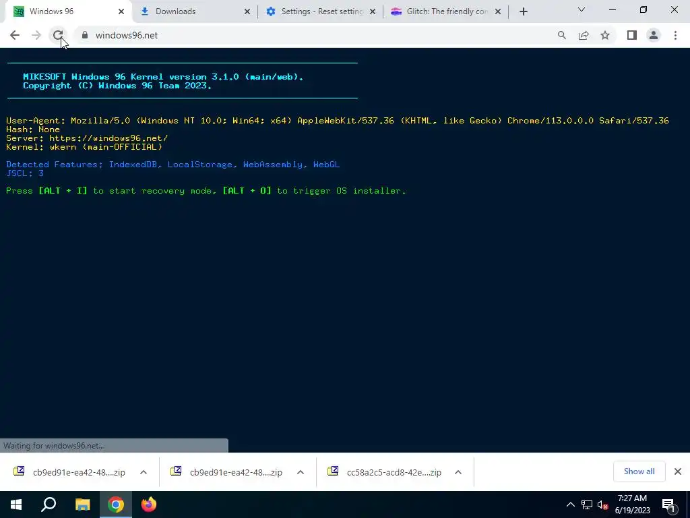Expand options for cc58a2c5 download
This screenshot has width=690, height=518.
pyautogui.click(x=458, y=472)
